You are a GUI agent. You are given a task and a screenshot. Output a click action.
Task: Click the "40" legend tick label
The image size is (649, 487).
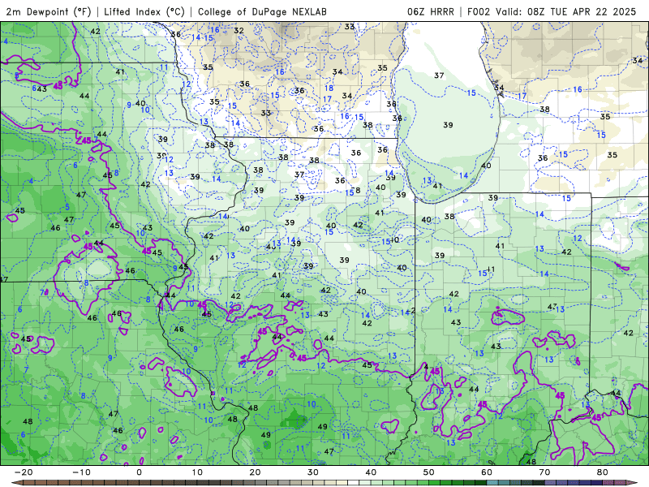(371, 472)
